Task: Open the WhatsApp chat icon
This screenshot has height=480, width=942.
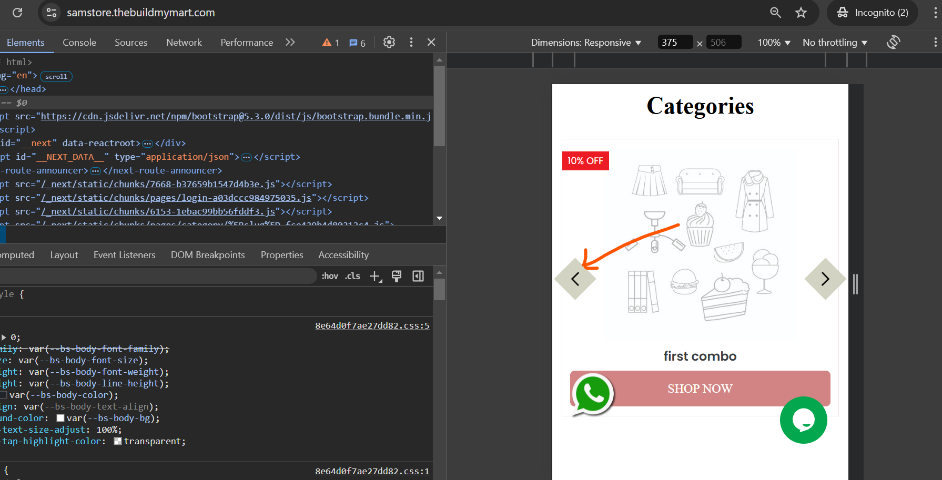Action: coord(593,394)
